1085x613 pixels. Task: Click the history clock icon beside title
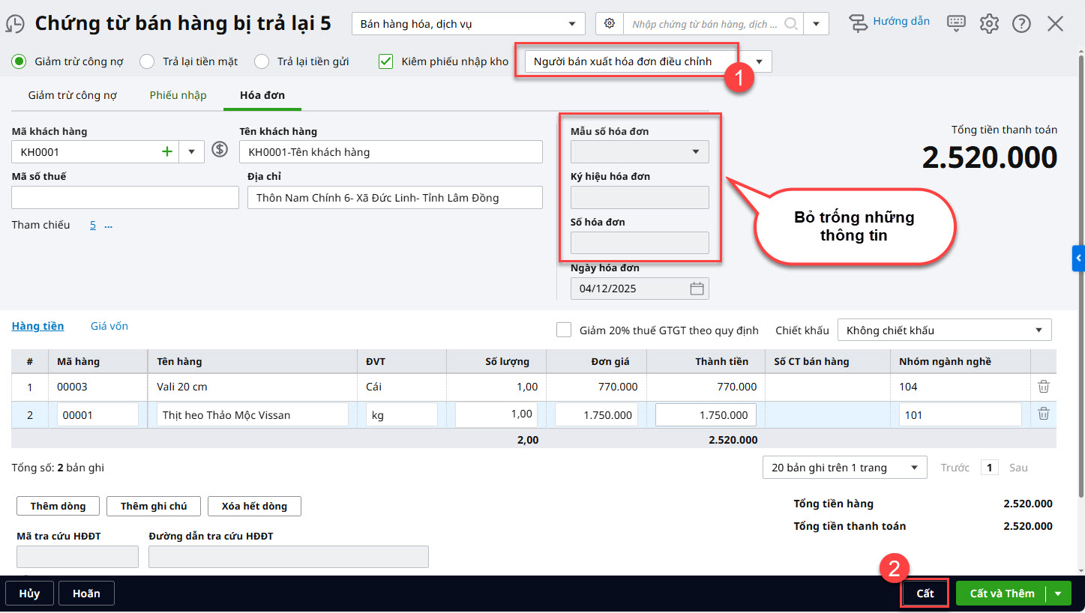15,24
